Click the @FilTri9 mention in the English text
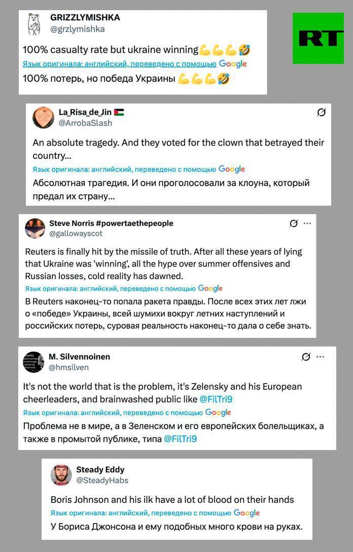This screenshot has height=552, width=353. 216,399
